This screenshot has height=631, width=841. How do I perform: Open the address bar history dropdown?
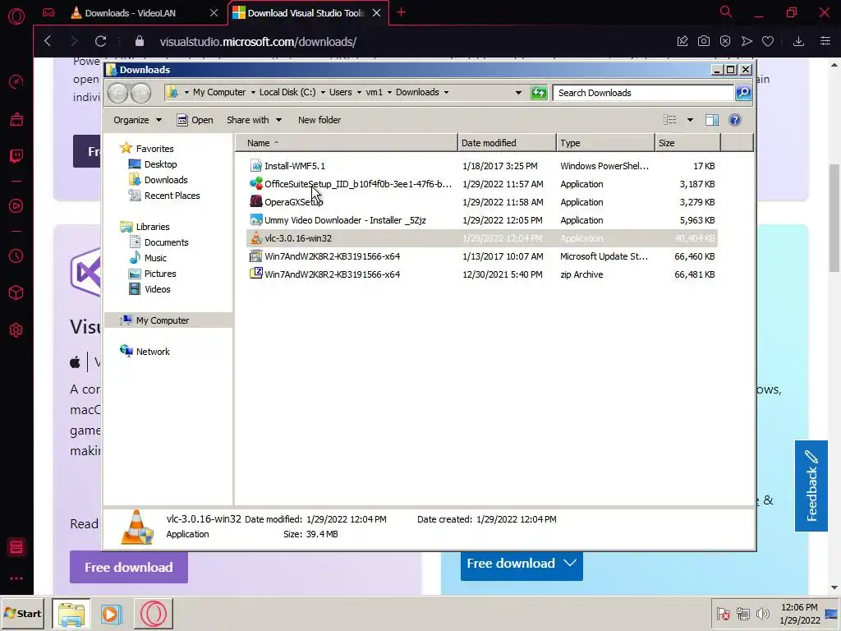pos(518,93)
